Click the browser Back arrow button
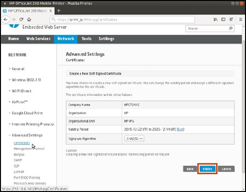The width and height of the screenshot is (246, 192). point(6,20)
